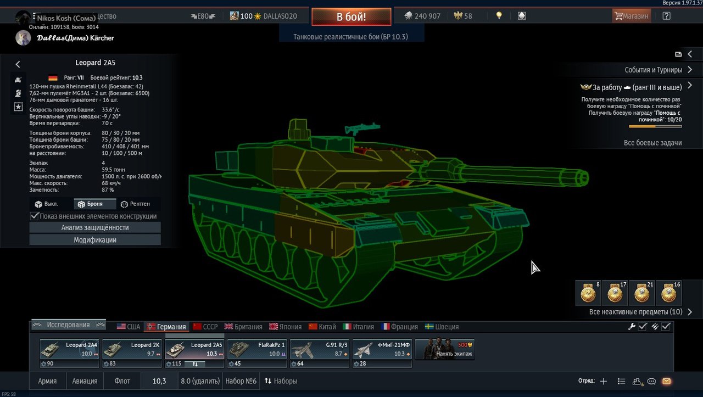703x397 pixels.
Task: Expand 'Все неактивные предметы (10)'
Action: coord(640,312)
